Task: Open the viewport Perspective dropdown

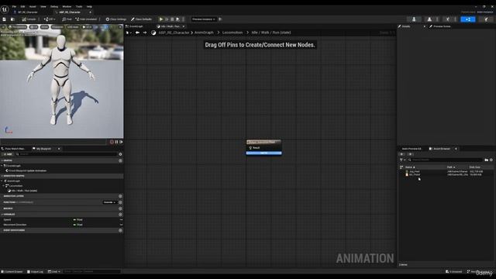Action: coord(18,27)
